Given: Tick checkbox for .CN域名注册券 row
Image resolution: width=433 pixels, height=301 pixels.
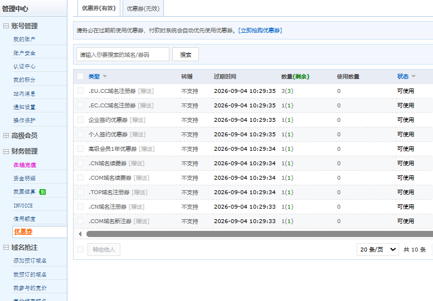Looking at the screenshot, I should point(80,206).
